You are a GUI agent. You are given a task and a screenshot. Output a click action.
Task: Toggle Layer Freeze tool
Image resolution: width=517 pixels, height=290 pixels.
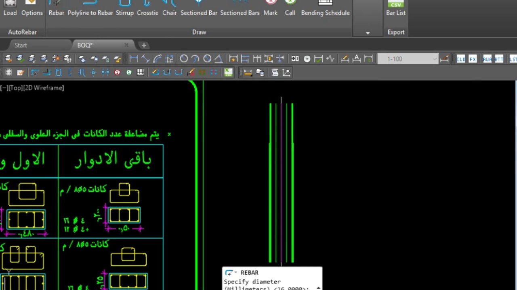point(82,59)
